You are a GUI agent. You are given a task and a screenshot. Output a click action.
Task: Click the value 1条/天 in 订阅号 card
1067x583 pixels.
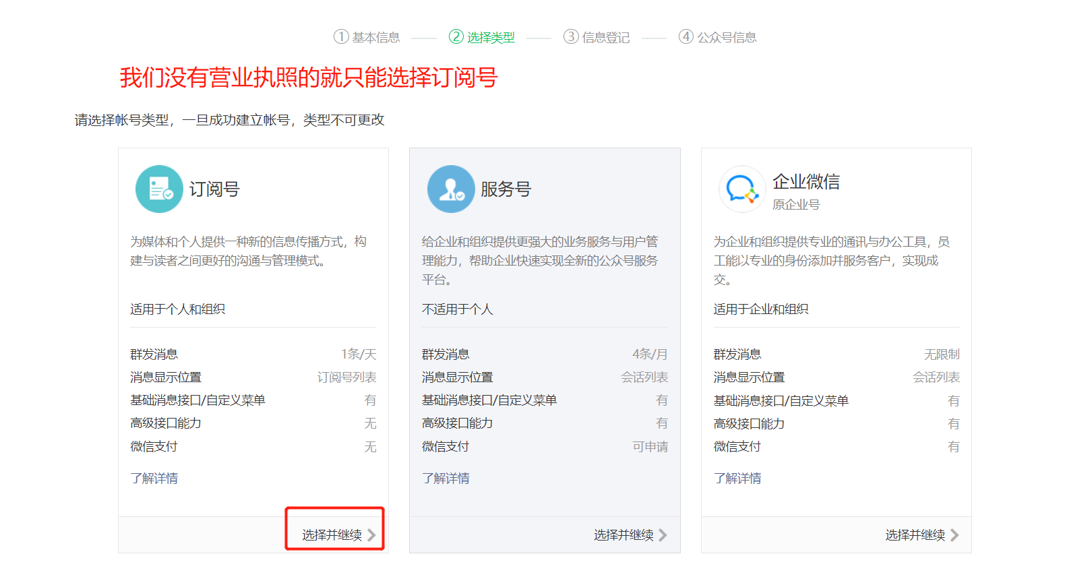(359, 355)
